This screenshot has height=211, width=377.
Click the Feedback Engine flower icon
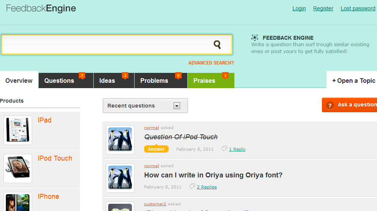click(255, 37)
